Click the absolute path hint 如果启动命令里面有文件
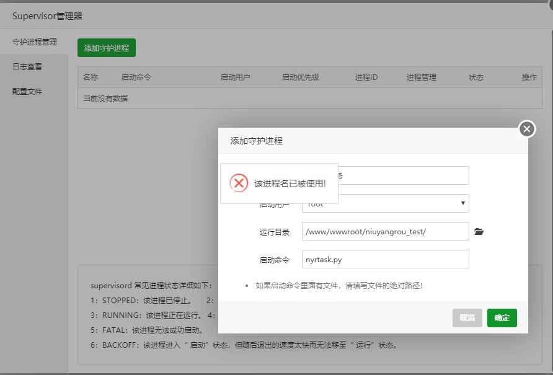Image resolution: width=553 pixels, height=375 pixels. tap(339, 285)
